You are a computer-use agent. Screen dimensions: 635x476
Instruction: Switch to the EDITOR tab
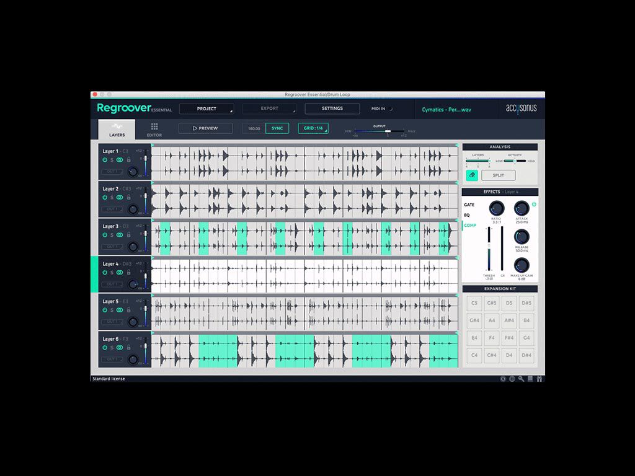point(154,130)
